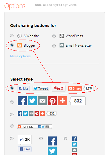Click the WordPress logo icon
This screenshot has width=109, height=155.
tap(62, 36)
